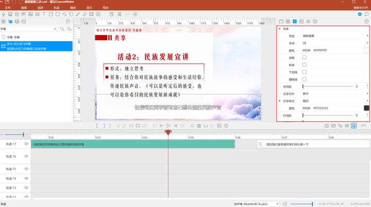Open the settings sliders icon in toolbar
371x207 pixels.
coord(120,14)
